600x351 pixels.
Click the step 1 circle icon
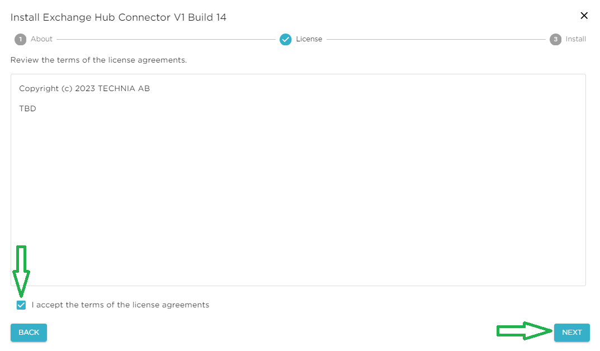(21, 39)
